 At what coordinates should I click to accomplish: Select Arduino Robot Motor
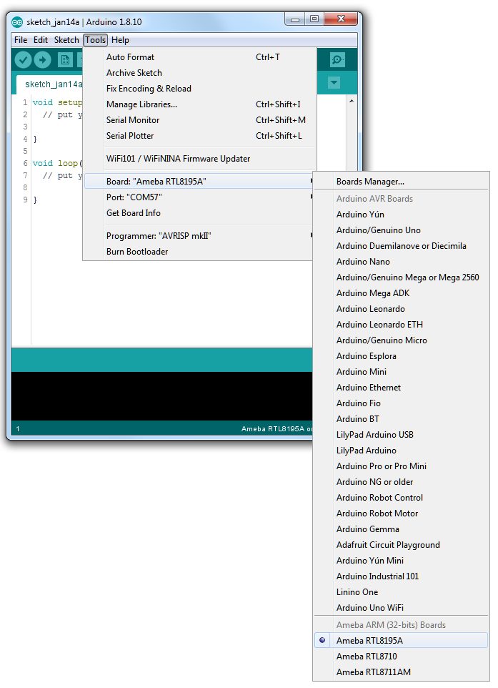tap(401, 513)
